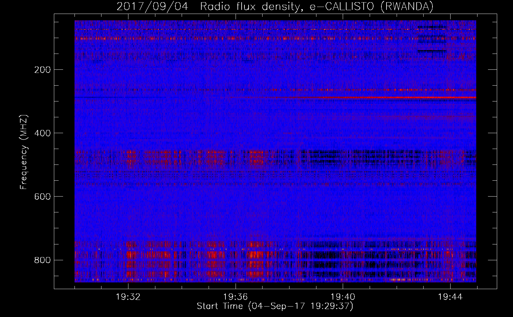Click the 19:32 time tick label

[x=128, y=297]
